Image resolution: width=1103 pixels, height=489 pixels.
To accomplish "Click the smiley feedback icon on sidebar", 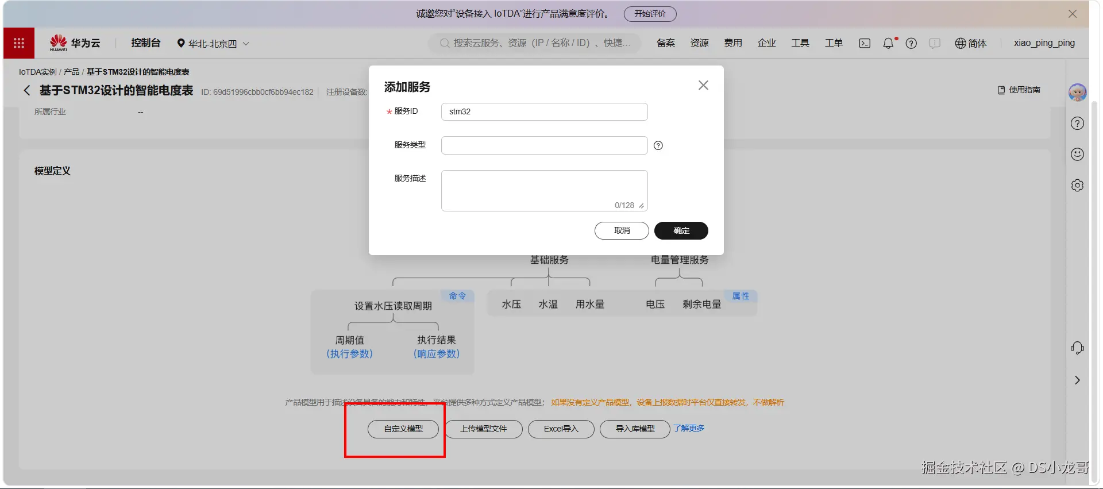I will pyautogui.click(x=1077, y=154).
